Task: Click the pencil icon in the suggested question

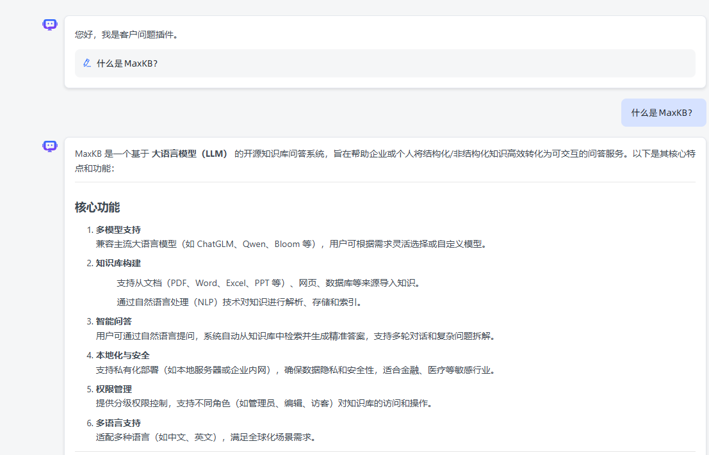Action: point(87,63)
